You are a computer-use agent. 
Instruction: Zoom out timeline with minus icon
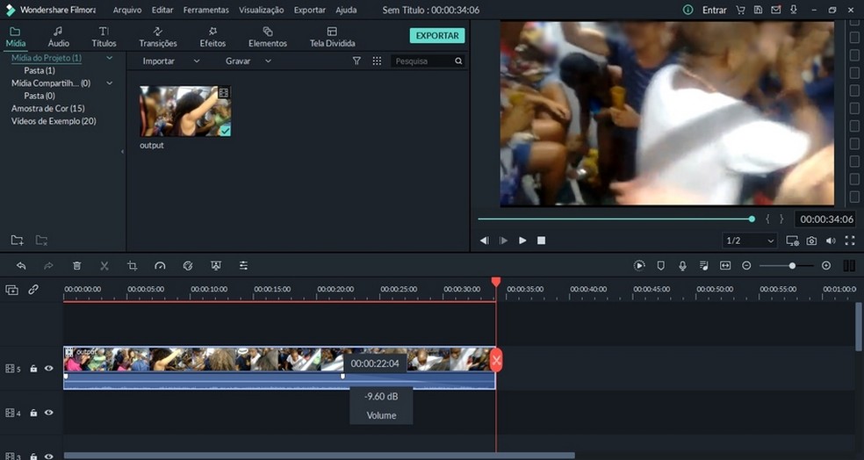click(746, 265)
